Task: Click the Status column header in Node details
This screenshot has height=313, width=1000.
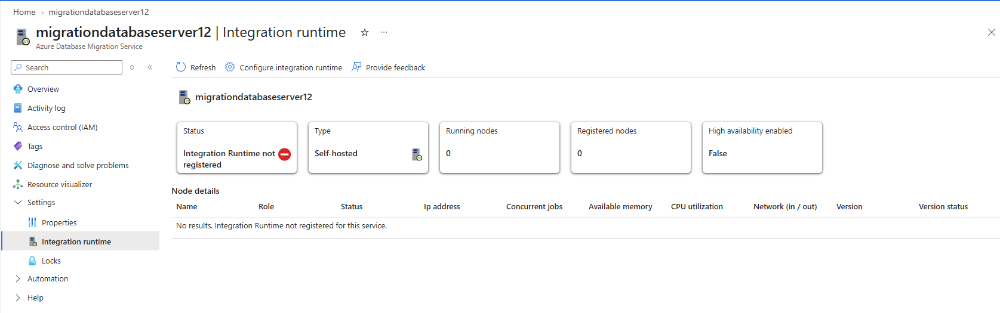Action: tap(352, 207)
